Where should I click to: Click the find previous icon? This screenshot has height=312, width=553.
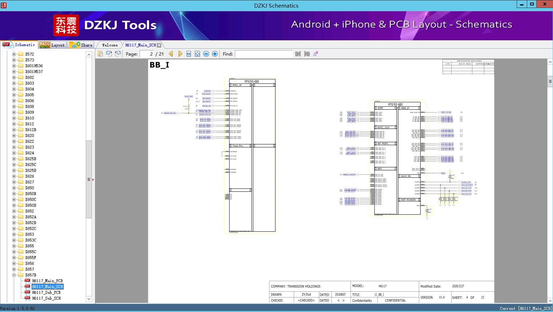coord(298,54)
